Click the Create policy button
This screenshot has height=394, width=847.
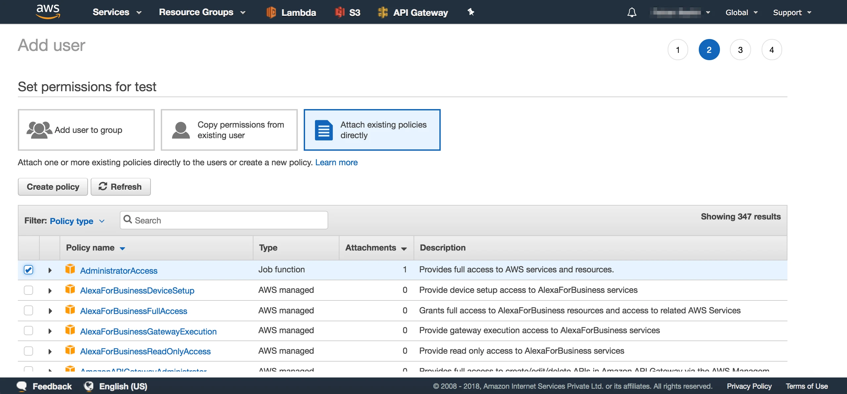53,186
